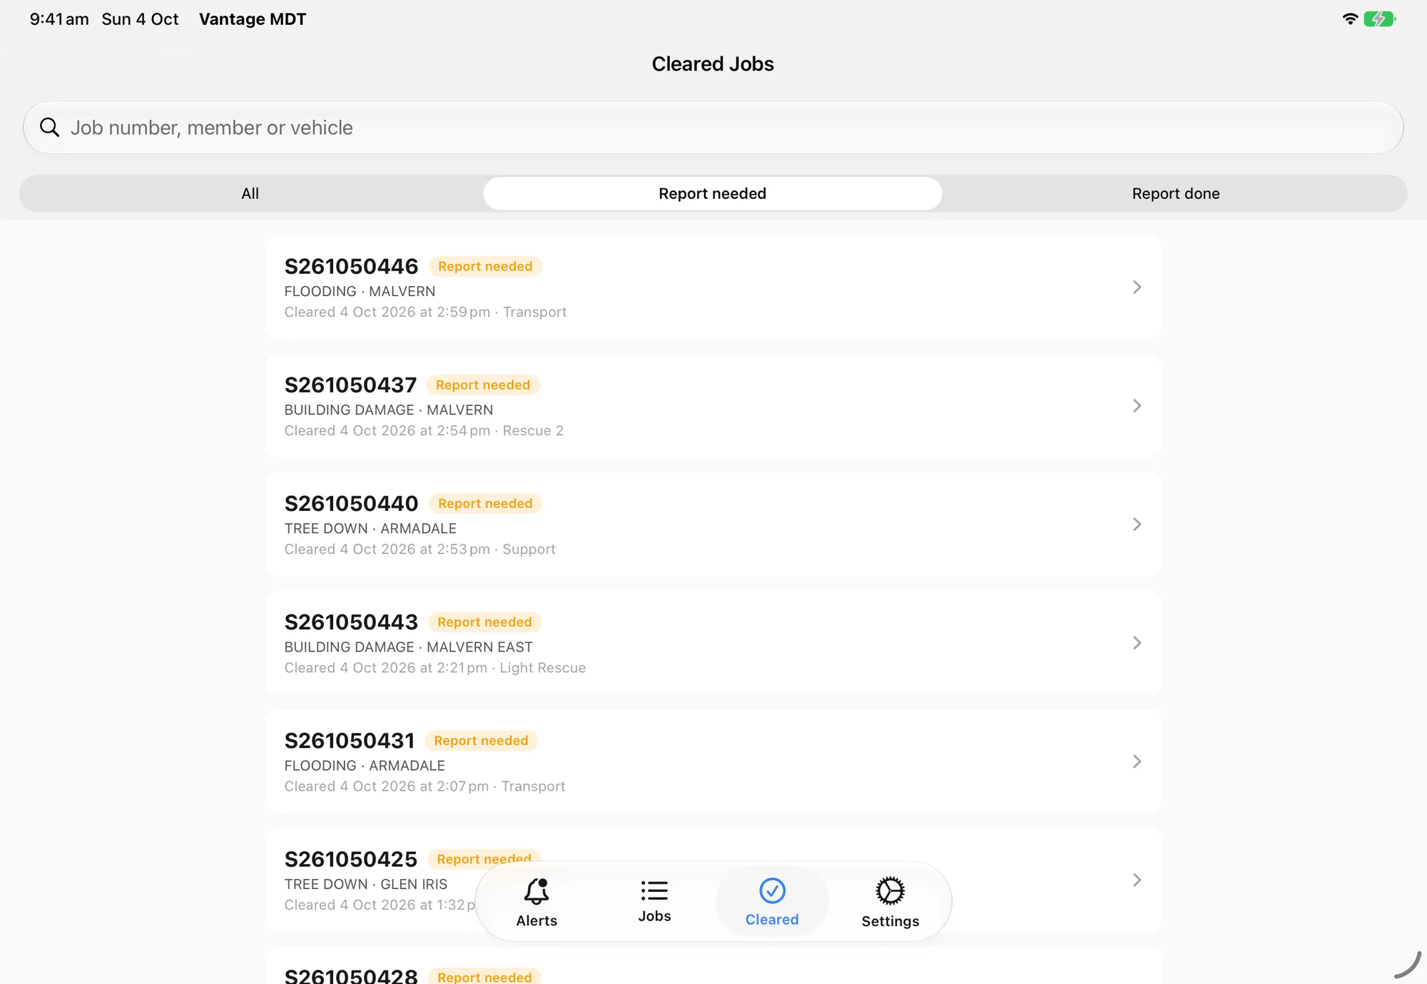Viewport: 1427px width, 984px height.
Task: Switch to the Report done segment
Action: click(1175, 193)
